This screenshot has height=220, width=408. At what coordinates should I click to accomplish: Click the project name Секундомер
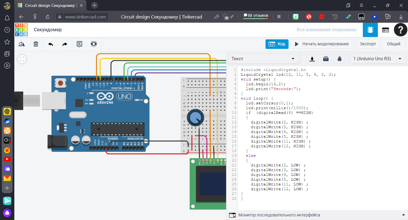(48, 30)
